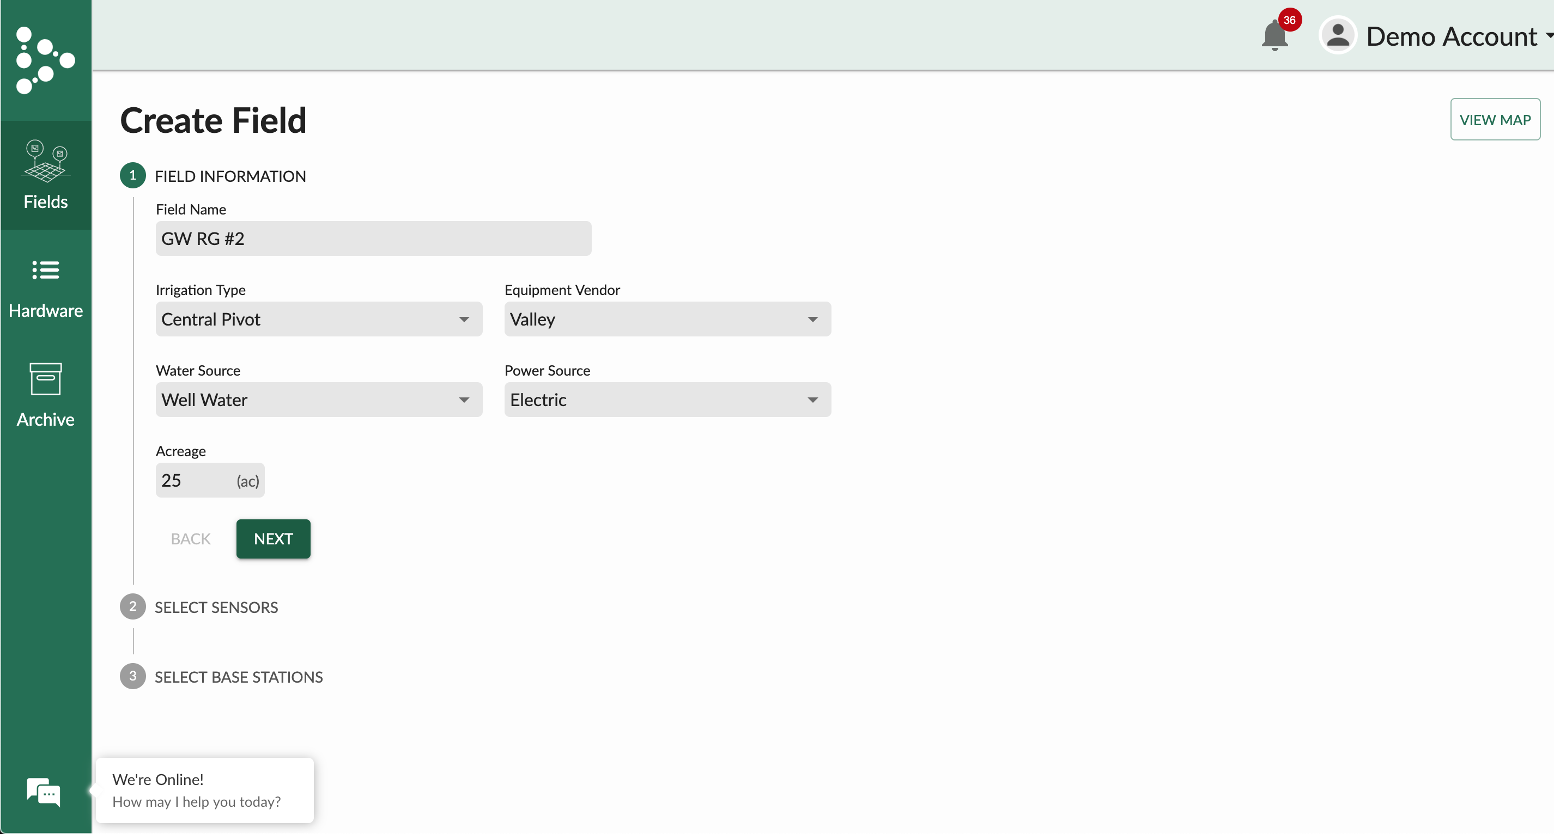Expand the Irrigation Type dropdown
Screen dimensions: 1554x834
[x=319, y=320]
